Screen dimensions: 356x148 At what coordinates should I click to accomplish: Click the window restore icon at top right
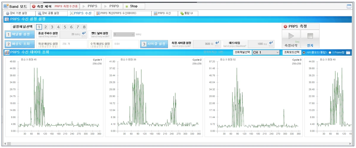pos(349,6)
